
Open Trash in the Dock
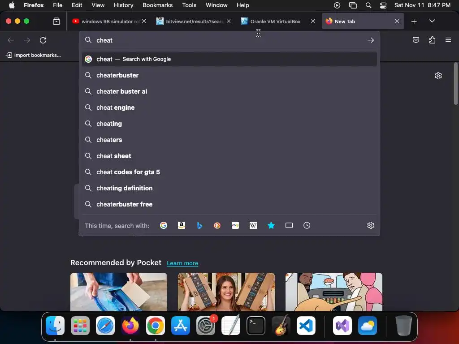[404, 326]
